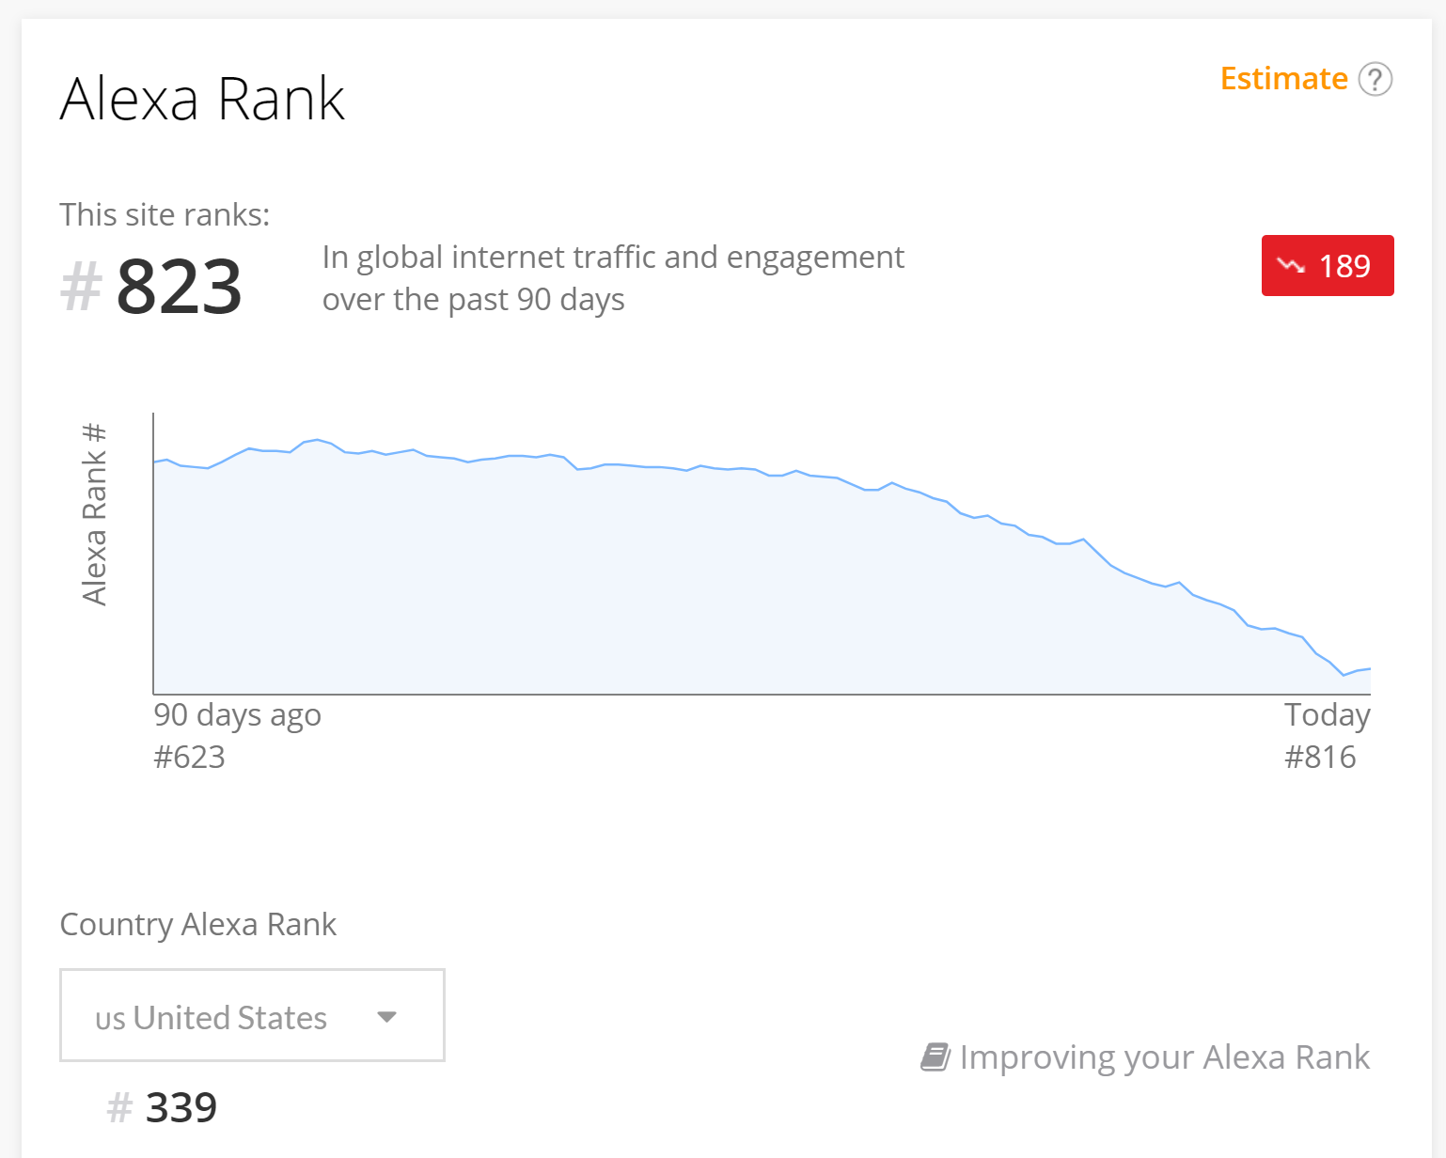Image resolution: width=1446 pixels, height=1158 pixels.
Task: Click the vertical Alexa Rank # axis label
Action: [94, 514]
